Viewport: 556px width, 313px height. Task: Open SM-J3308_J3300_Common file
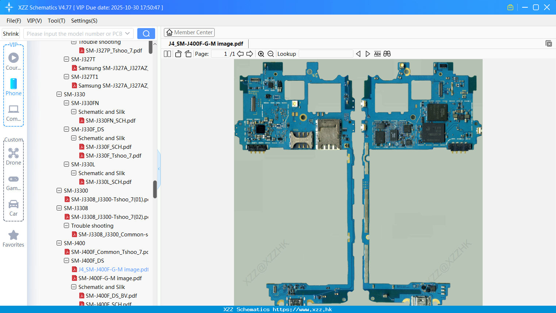110,234
